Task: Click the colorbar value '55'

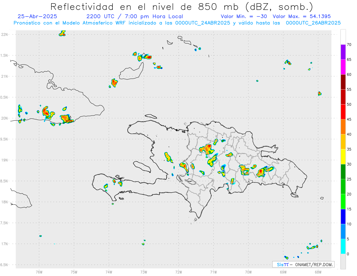Action: pos(349,89)
